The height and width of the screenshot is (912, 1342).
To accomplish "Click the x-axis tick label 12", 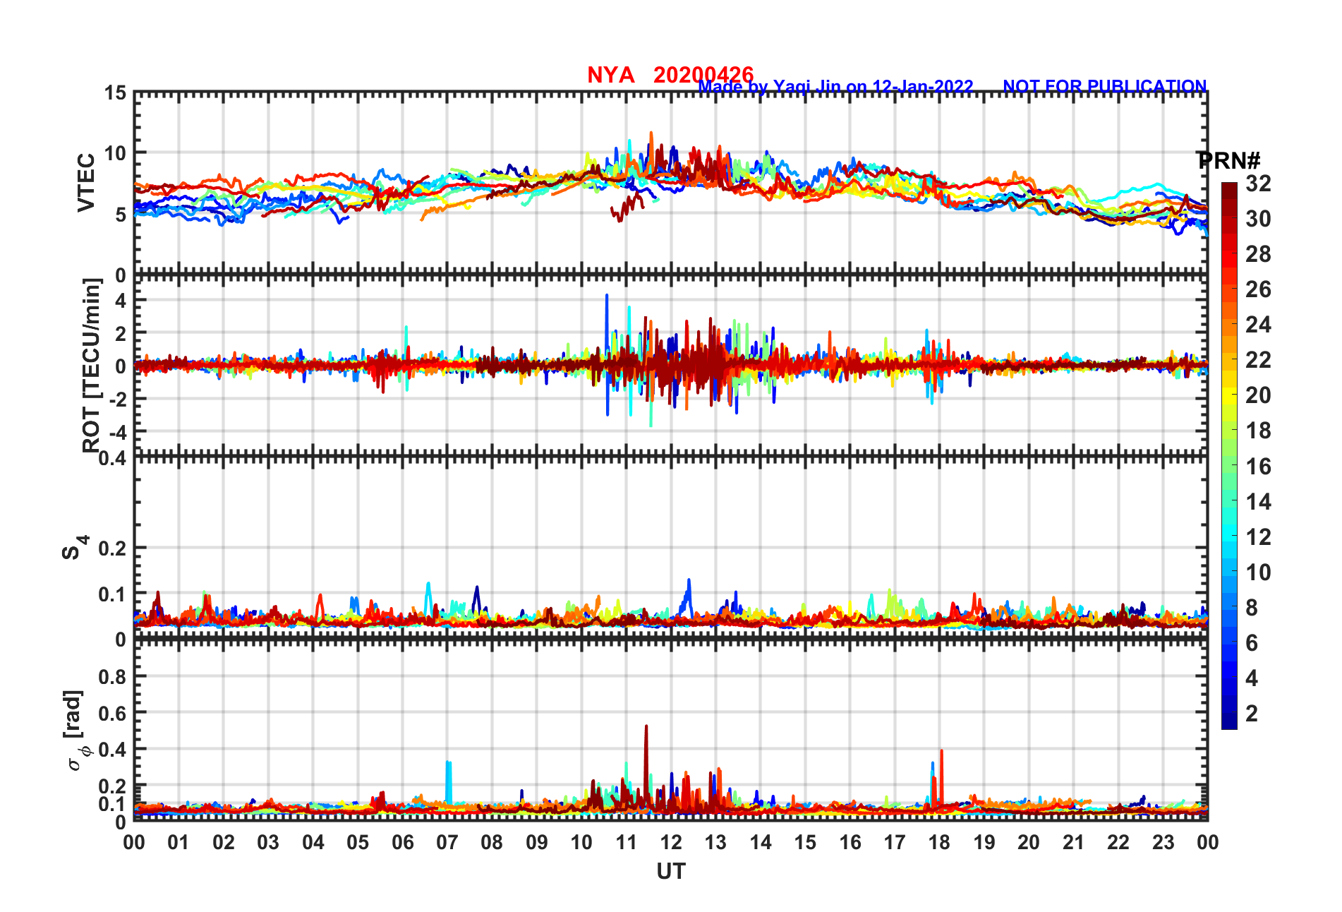I will 671,842.
